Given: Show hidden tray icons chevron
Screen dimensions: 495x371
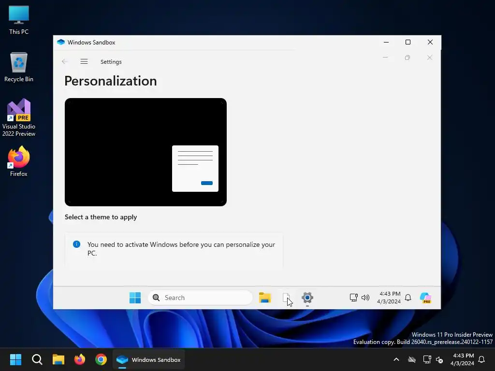Looking at the screenshot, I should 396,359.
